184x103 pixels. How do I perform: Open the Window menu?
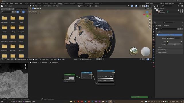tap(16, 3)
